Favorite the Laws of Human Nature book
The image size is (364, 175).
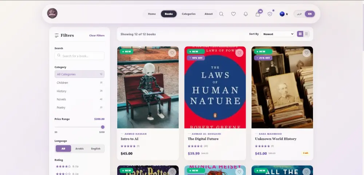[240, 53]
